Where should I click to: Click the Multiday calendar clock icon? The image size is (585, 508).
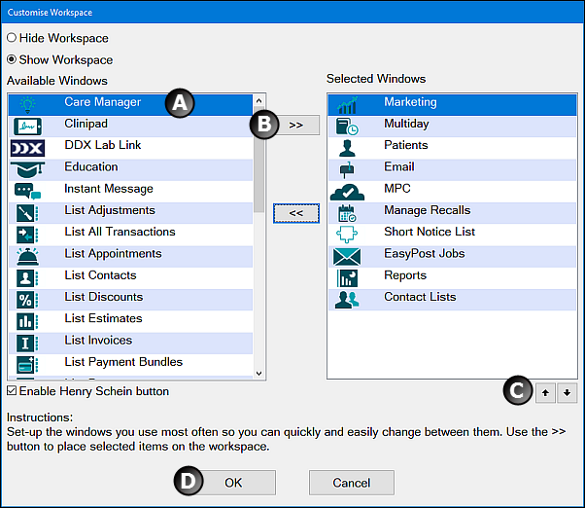tap(347, 127)
